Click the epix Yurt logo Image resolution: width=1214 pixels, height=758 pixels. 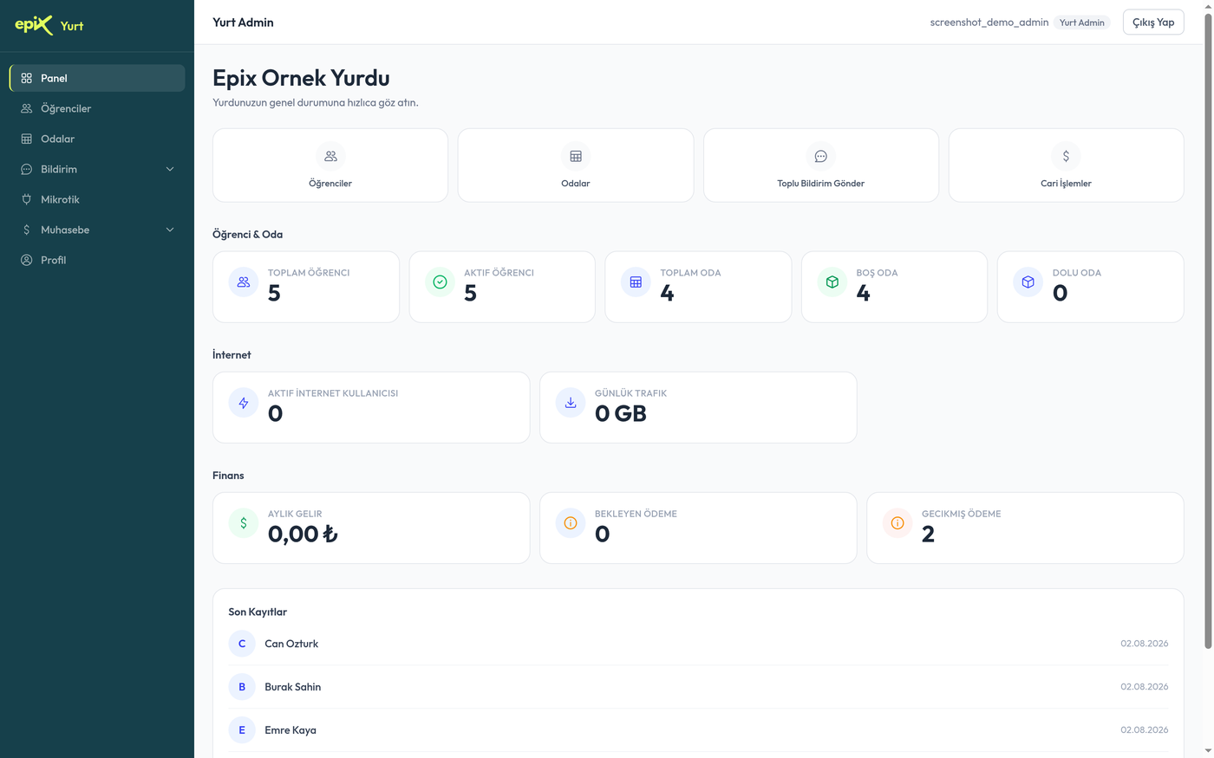pyautogui.click(x=49, y=24)
